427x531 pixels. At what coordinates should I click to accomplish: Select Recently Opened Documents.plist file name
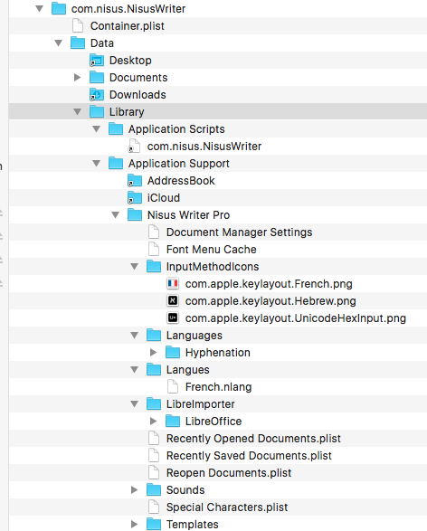click(253, 439)
